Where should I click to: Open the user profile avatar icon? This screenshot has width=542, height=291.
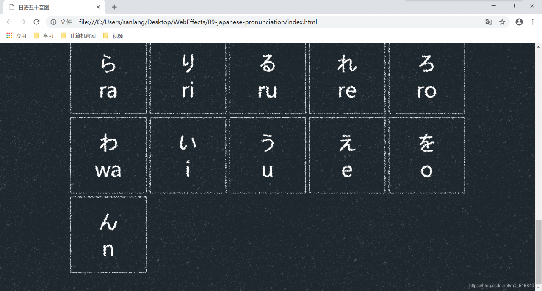[x=519, y=22]
